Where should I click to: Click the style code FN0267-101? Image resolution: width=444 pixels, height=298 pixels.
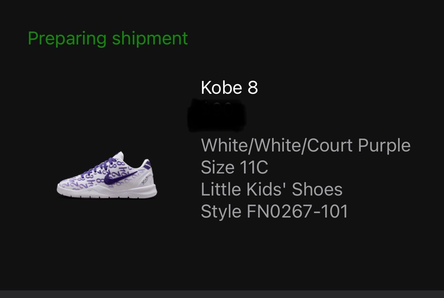tap(297, 211)
